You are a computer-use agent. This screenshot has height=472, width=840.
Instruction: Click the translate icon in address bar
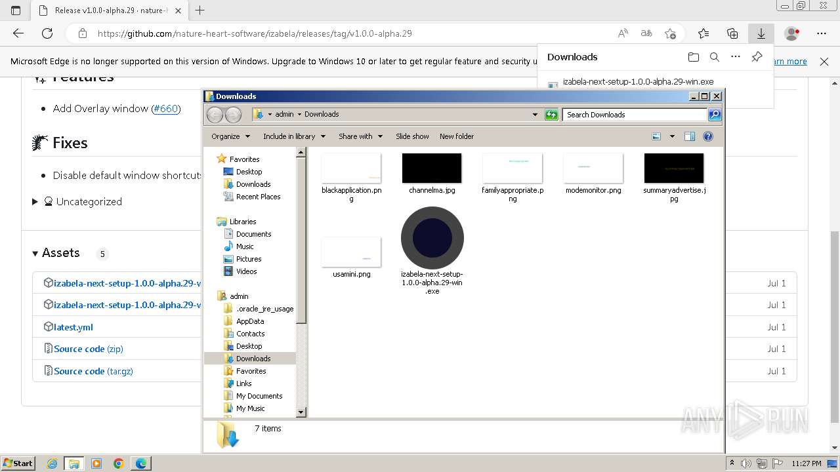[646, 33]
